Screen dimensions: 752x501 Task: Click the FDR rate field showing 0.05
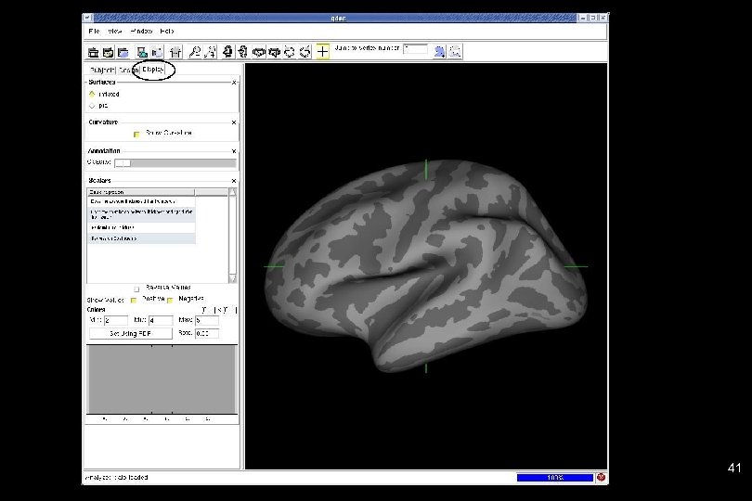[207, 333]
